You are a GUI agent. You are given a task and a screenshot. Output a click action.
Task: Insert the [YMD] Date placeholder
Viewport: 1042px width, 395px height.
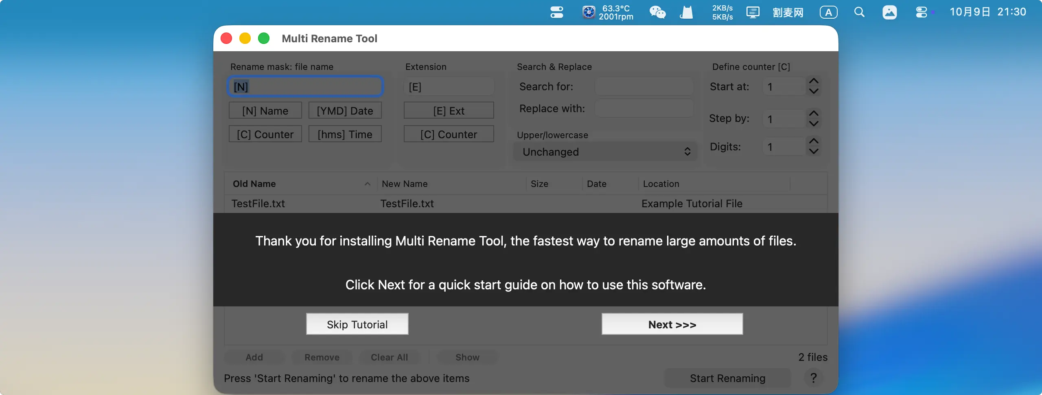click(x=345, y=111)
